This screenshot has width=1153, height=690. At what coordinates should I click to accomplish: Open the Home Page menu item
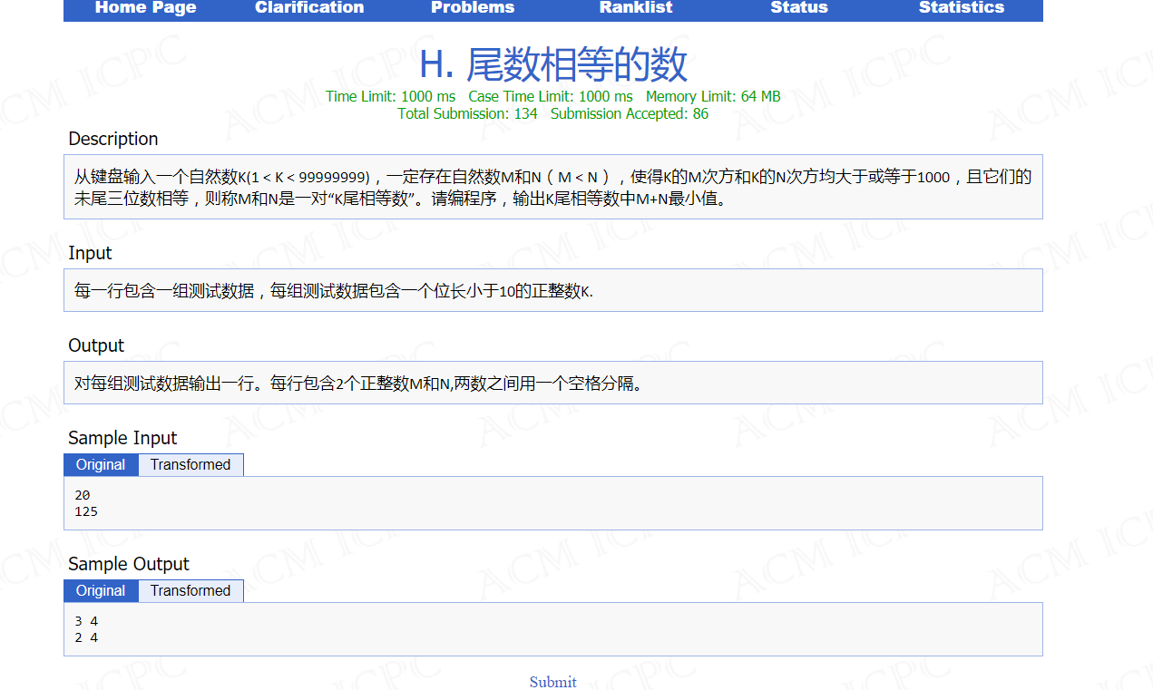(x=145, y=7)
